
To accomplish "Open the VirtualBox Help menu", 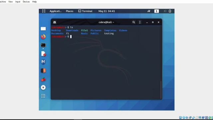I will [x=34, y=2].
